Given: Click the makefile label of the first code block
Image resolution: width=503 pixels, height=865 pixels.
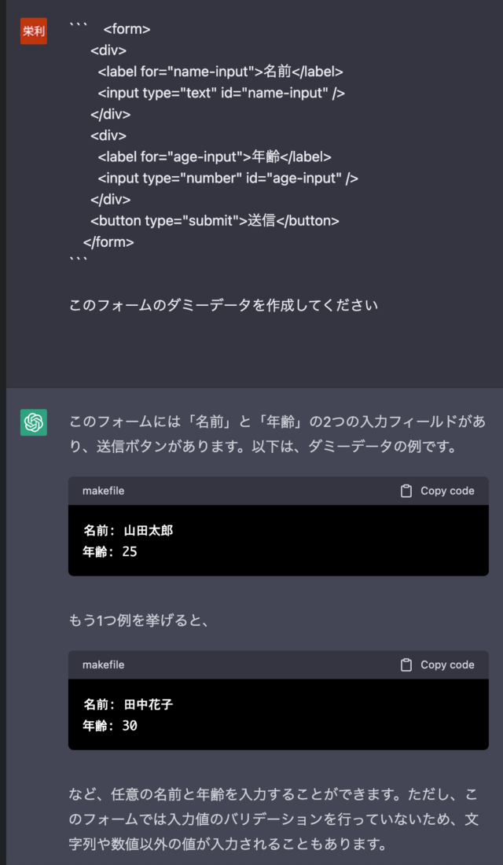Looking at the screenshot, I should [103, 491].
